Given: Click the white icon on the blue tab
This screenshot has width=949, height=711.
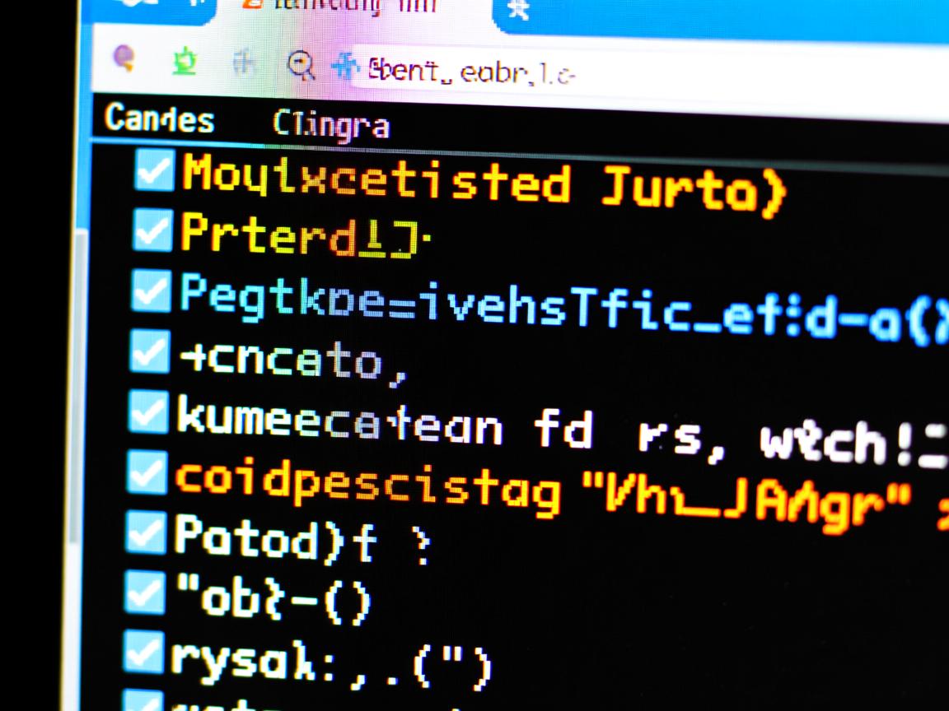Looking at the screenshot, I should [518, 9].
